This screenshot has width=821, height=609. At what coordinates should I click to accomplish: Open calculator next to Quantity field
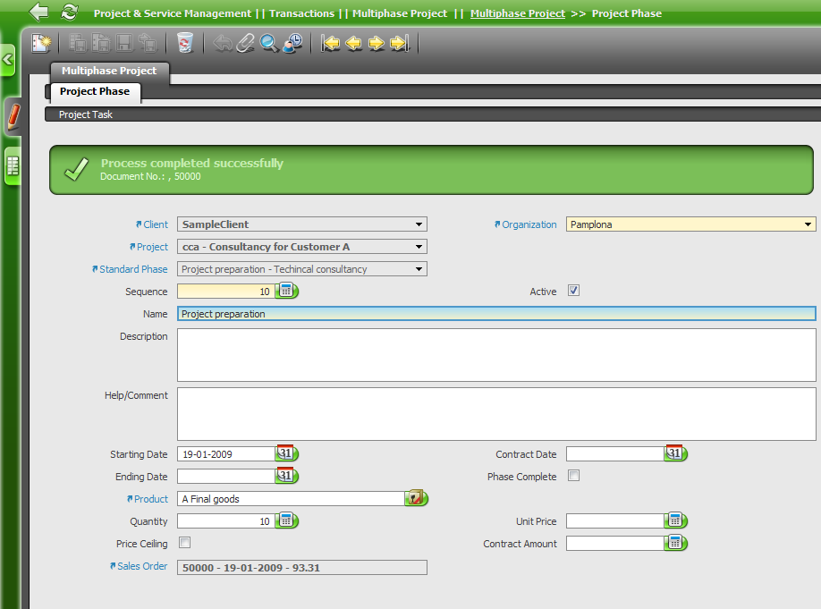click(x=286, y=520)
